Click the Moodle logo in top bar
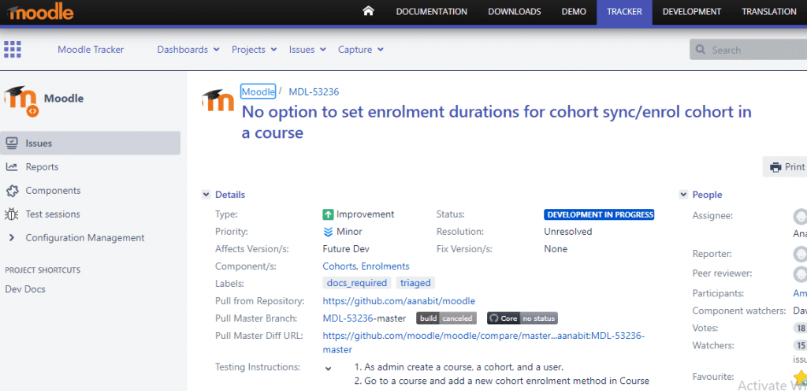Image resolution: width=807 pixels, height=391 pixels. tap(41, 12)
